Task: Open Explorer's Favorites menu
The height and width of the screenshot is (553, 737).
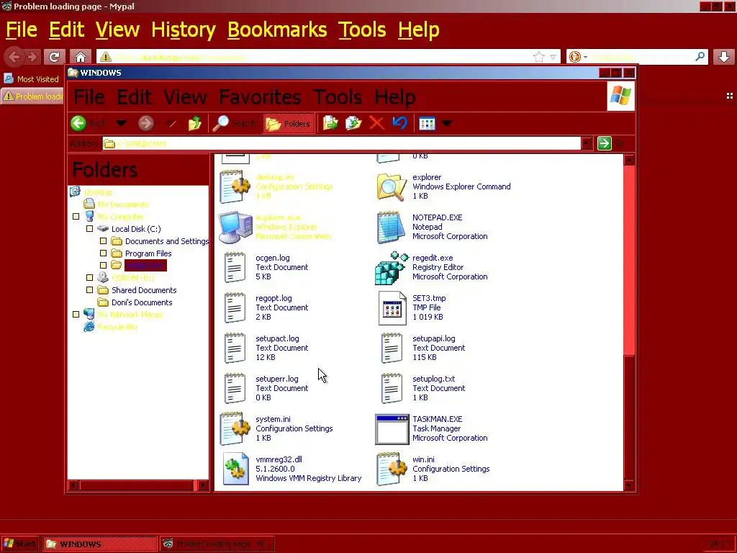Action: pyautogui.click(x=260, y=97)
